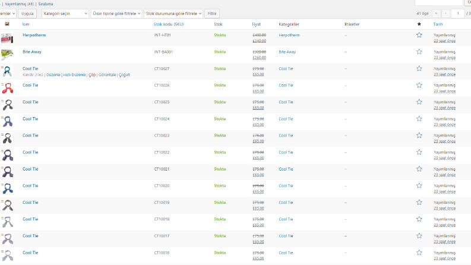Screen dimensions: 471x265
Task: Click featured star icon for CT10018
Action: click(419, 219)
